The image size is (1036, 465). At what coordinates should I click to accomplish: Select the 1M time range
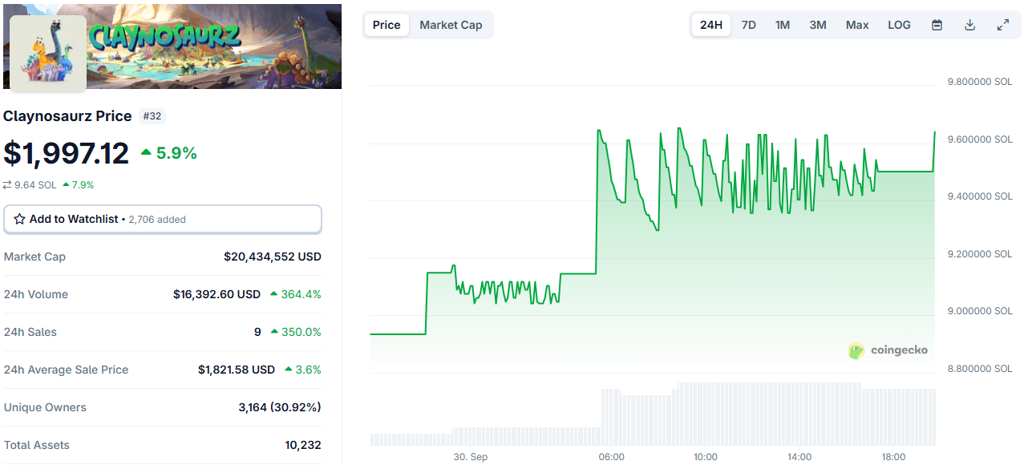(783, 25)
